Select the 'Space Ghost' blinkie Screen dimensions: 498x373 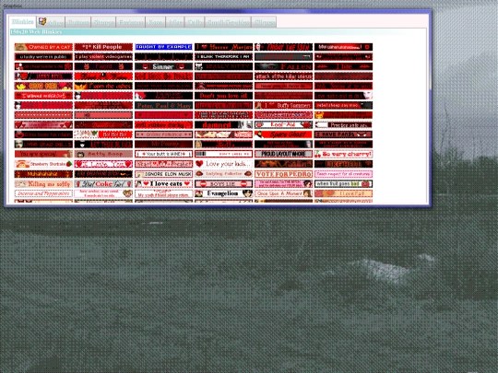click(x=284, y=134)
